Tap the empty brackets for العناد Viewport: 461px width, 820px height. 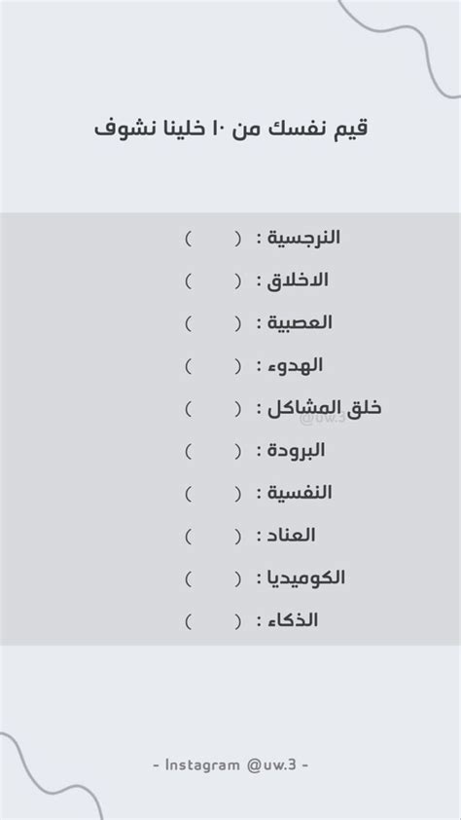[212, 536]
